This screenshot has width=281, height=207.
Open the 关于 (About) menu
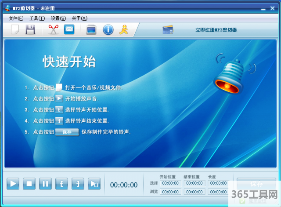[79, 18]
